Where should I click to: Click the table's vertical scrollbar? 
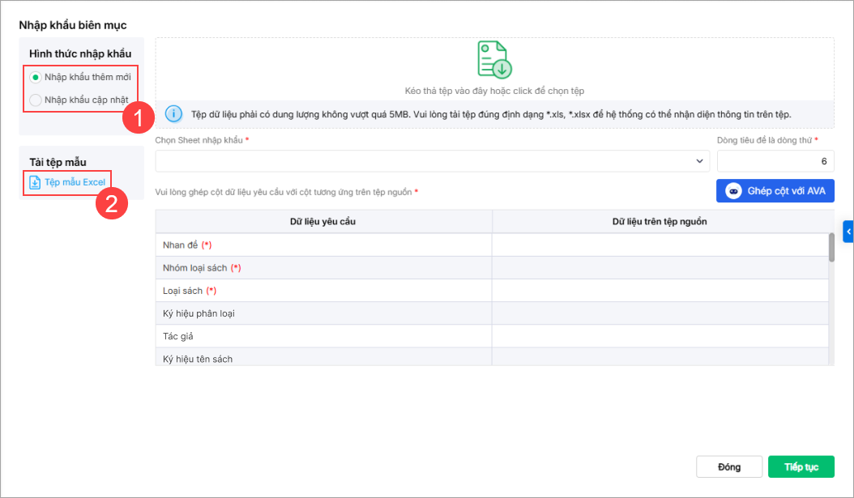point(831,248)
